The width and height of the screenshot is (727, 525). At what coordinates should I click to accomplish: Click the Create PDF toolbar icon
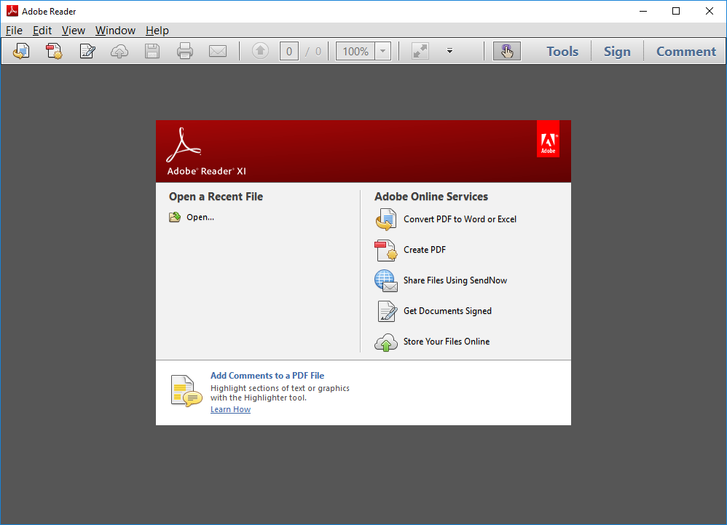tap(54, 51)
